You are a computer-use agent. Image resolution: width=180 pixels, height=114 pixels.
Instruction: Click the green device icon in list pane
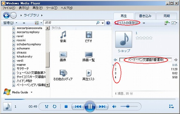point(166,23)
